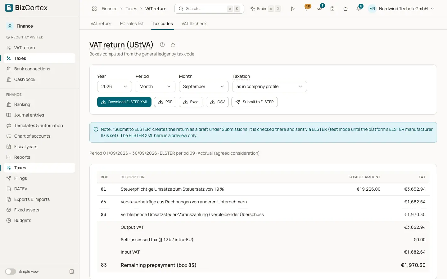The height and width of the screenshot is (279, 447).
Task: Open the apps grid icon before Finance breadcrumb
Action: (x=94, y=9)
